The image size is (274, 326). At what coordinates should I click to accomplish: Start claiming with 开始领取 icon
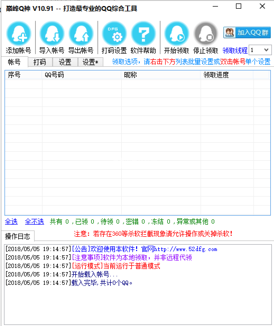click(x=177, y=34)
